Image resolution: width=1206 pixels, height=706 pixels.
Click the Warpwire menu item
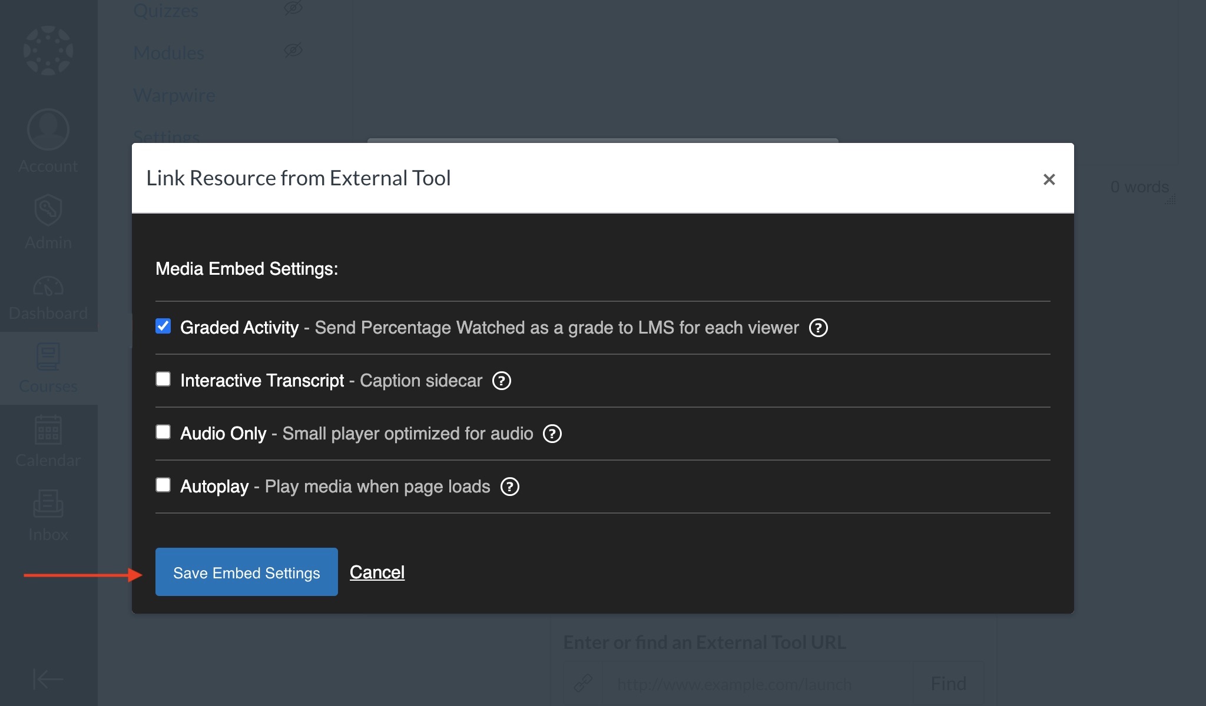[174, 94]
